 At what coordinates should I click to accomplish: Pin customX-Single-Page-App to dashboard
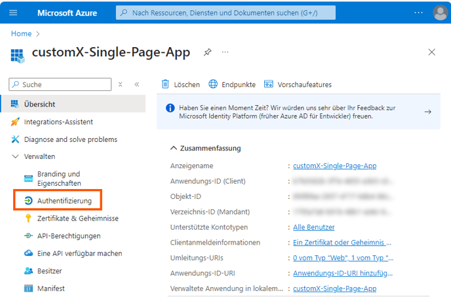tap(207, 52)
